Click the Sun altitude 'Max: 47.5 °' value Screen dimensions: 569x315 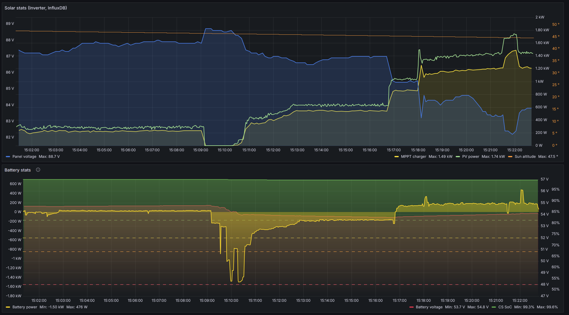point(548,157)
